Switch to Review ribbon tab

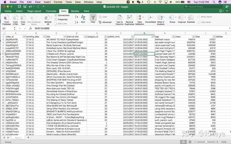(x=75, y=11)
